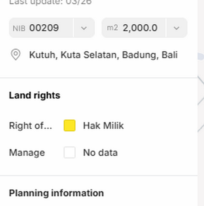Click the empty white Manage swatch
Screen dimensions: 204x206
point(70,152)
